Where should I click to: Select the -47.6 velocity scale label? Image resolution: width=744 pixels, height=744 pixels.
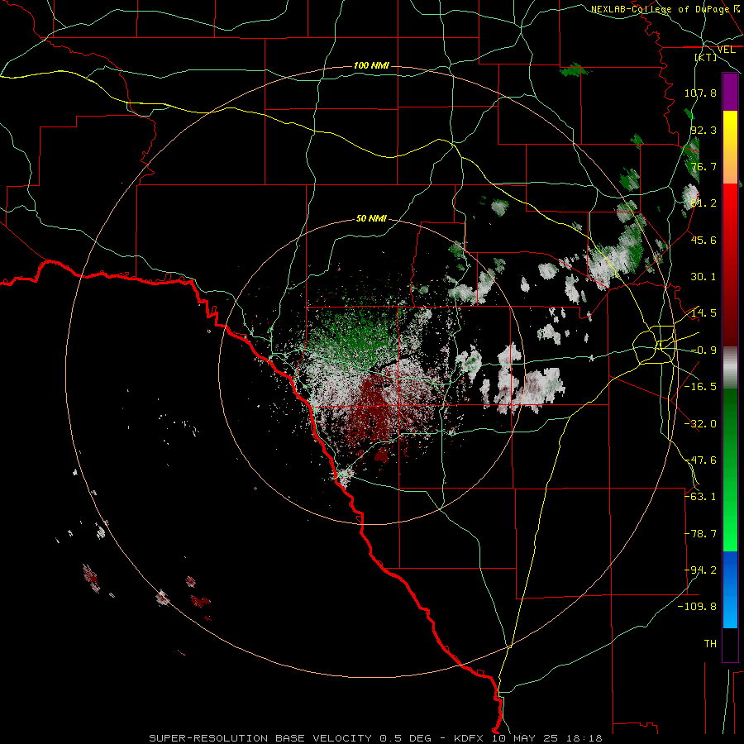[x=700, y=460]
